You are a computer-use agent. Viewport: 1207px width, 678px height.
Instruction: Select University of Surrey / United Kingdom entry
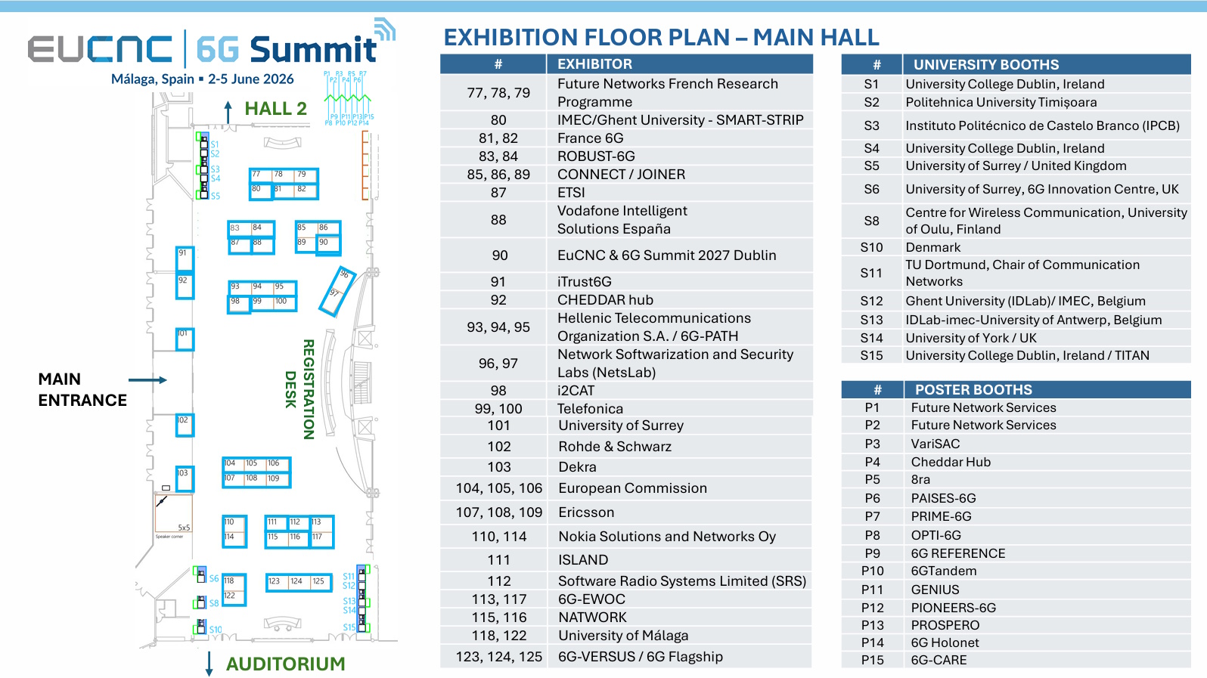[1016, 166]
